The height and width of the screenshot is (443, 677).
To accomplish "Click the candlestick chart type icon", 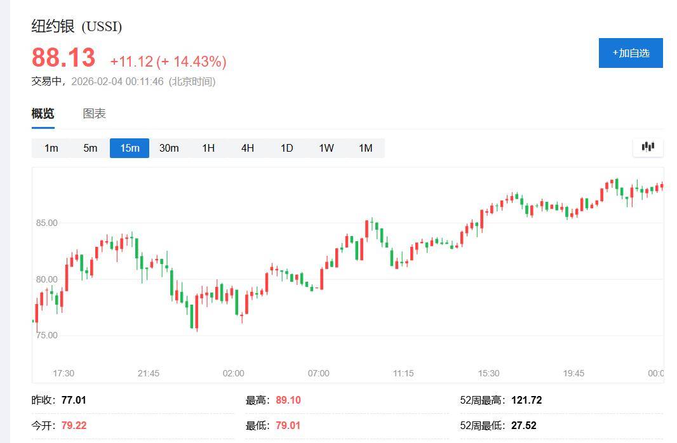I will point(648,147).
